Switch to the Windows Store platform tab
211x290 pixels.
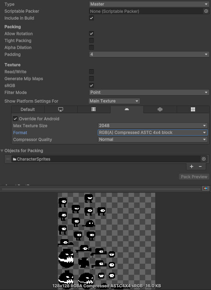[193, 109]
